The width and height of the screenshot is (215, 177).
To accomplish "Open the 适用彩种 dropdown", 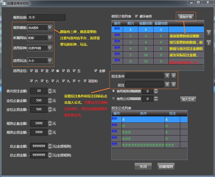I will 50,48.
